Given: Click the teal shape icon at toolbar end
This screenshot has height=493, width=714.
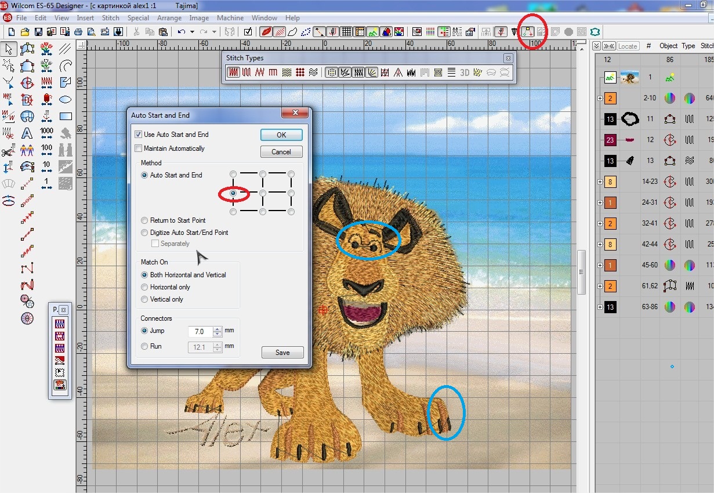Looking at the screenshot, I should coord(595,31).
